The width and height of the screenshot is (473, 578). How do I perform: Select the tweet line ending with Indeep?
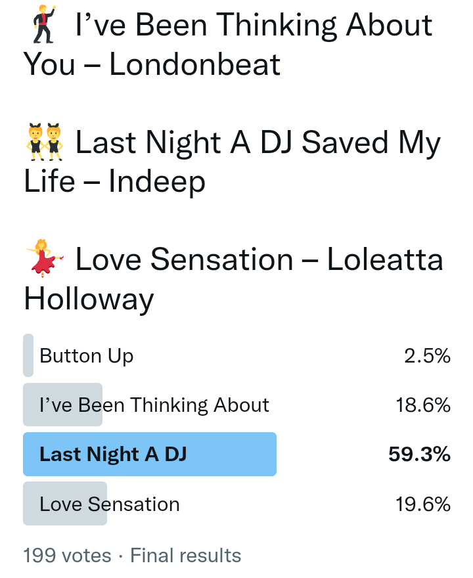(115, 181)
